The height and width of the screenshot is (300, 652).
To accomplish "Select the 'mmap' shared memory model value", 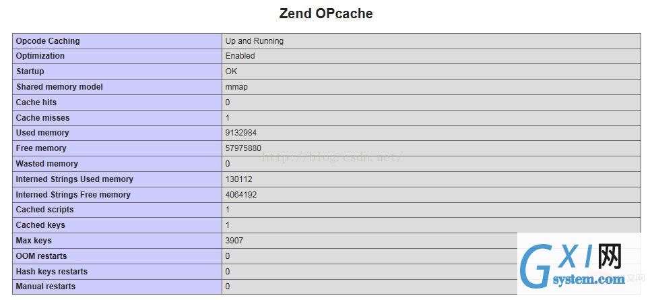I will 236,87.
